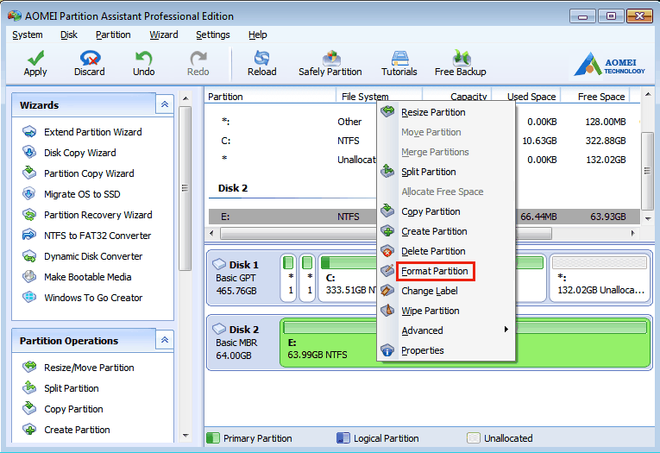Image resolution: width=660 pixels, height=453 pixels.
Task: Click the Disk 1 drive icon
Action: [x=219, y=264]
